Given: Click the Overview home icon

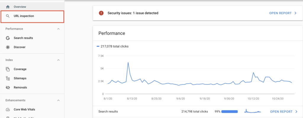Looking at the screenshot, I should tap(8, 6).
